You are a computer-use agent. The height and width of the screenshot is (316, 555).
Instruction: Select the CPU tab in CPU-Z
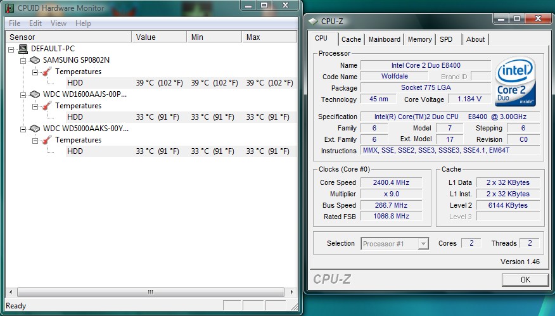tap(324, 38)
